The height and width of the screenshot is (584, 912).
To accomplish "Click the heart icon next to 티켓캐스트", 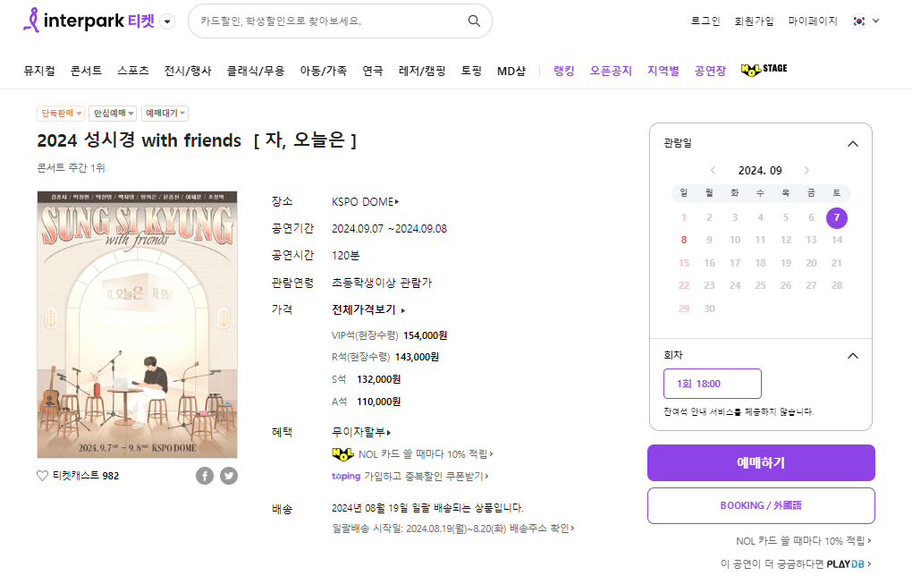I will click(x=42, y=476).
